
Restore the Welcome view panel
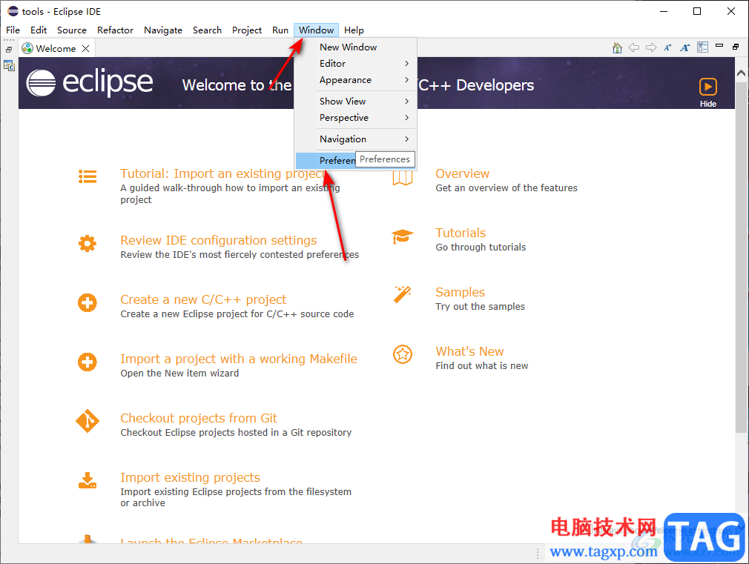(736, 47)
